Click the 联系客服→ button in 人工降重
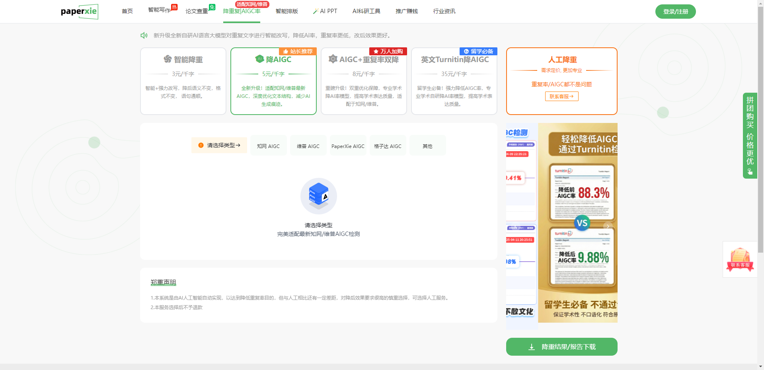This screenshot has height=370, width=764. coord(562,96)
